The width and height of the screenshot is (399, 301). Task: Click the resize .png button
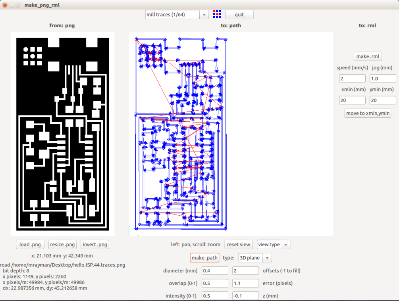[x=62, y=244]
